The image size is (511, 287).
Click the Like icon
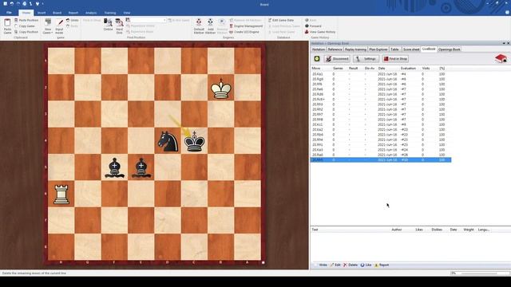coord(362,265)
